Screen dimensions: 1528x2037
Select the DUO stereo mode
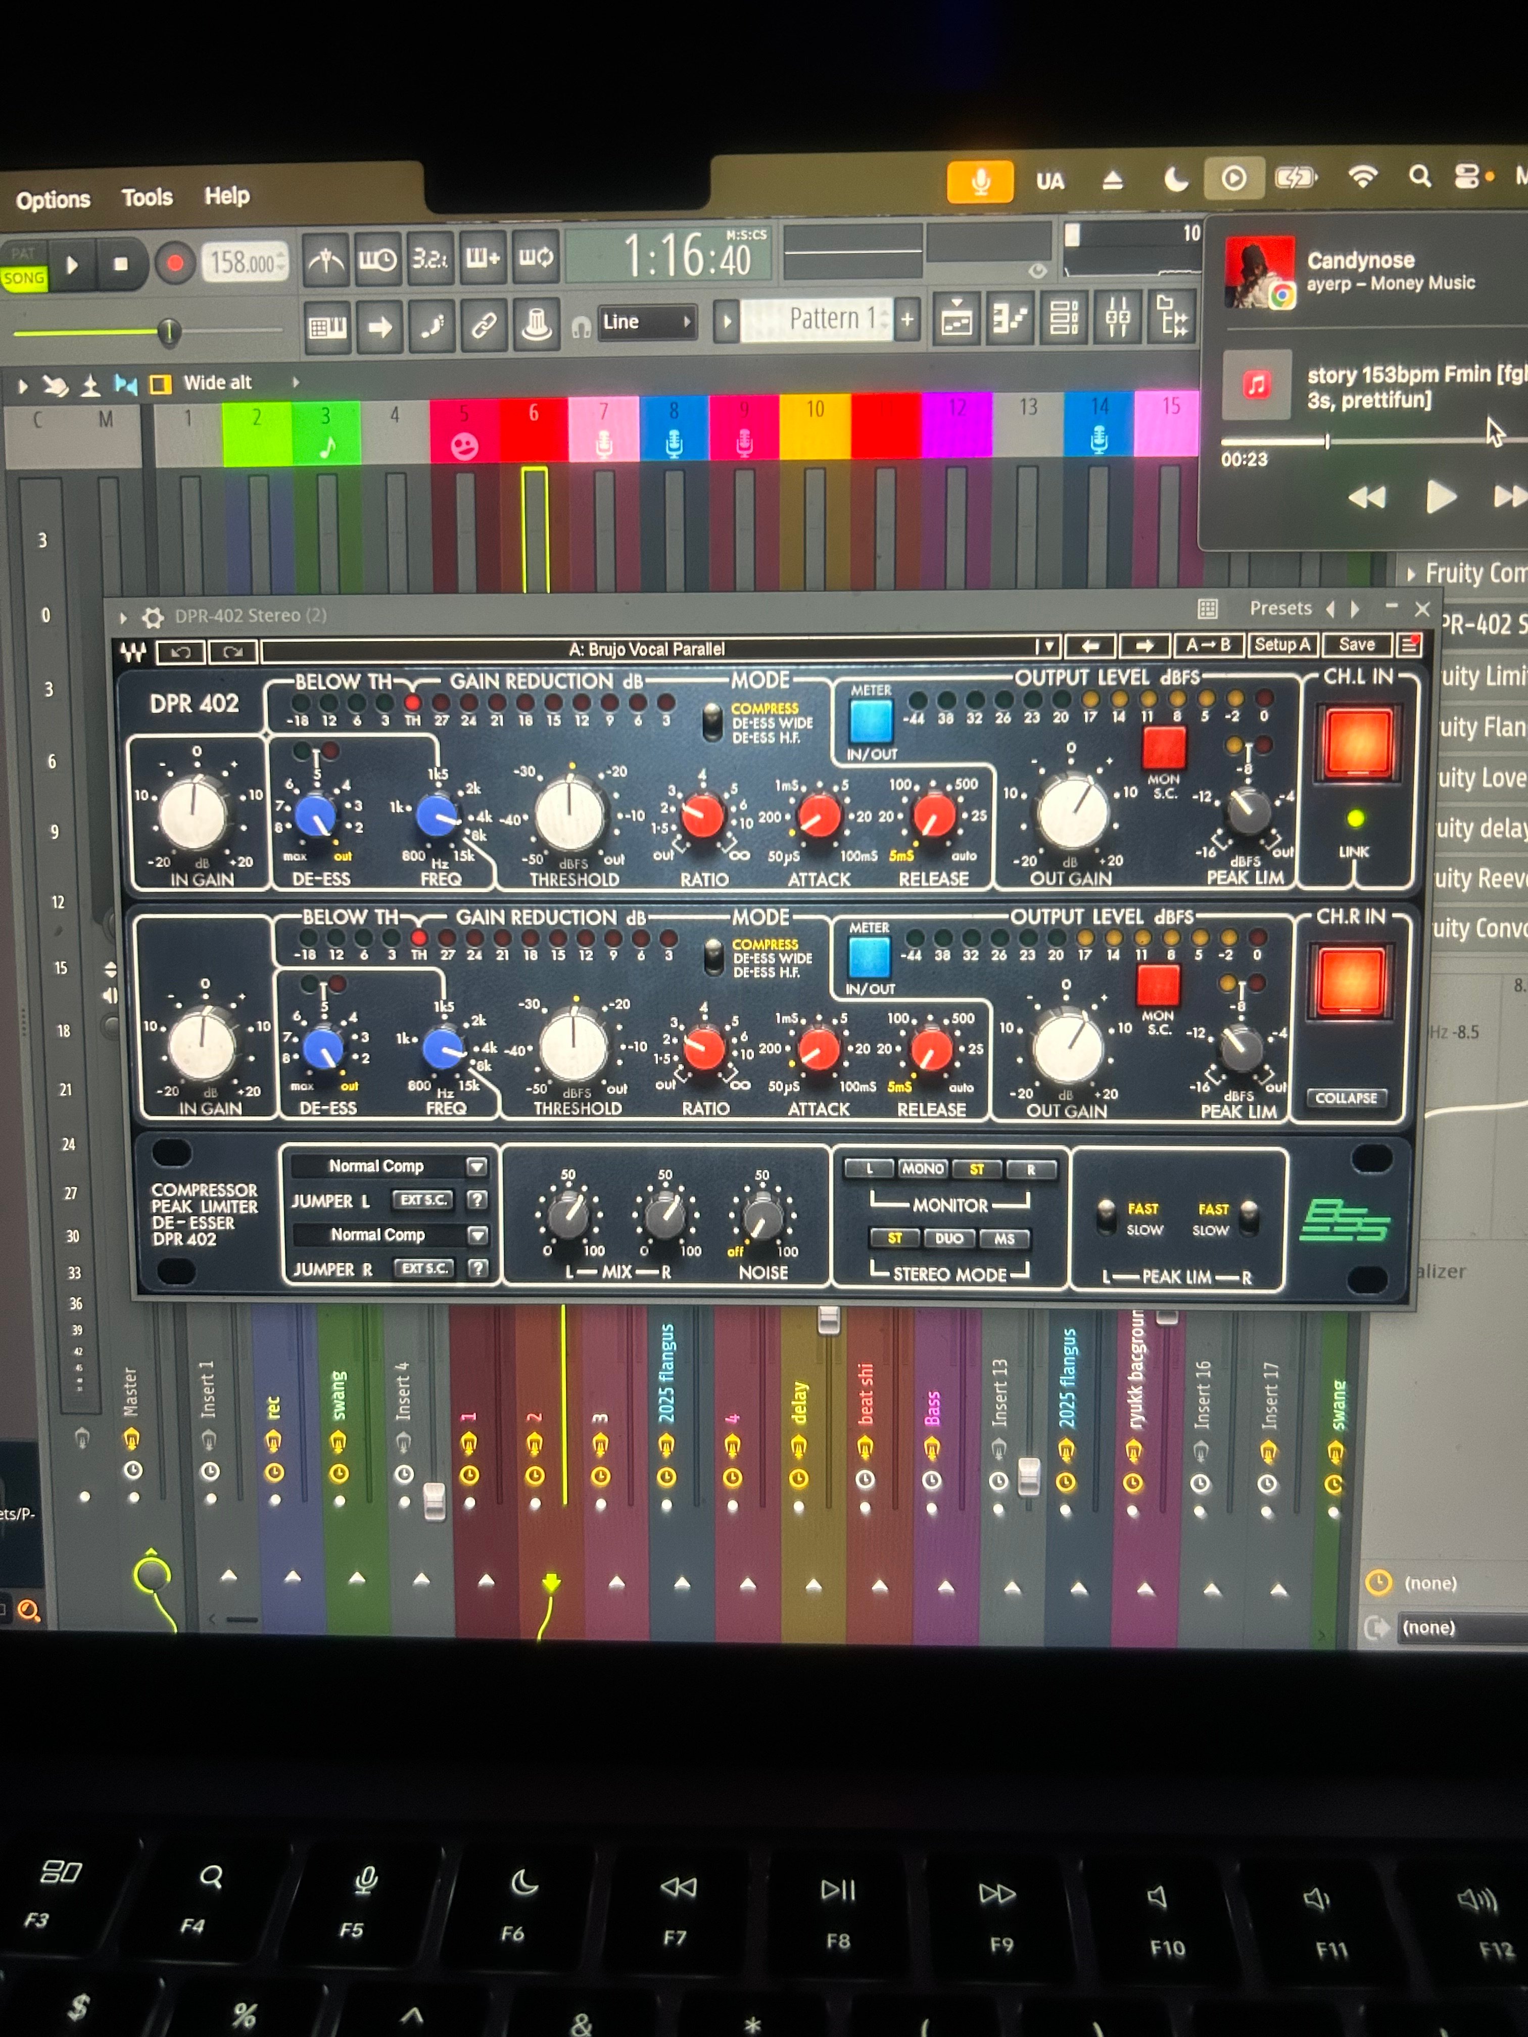[x=948, y=1239]
